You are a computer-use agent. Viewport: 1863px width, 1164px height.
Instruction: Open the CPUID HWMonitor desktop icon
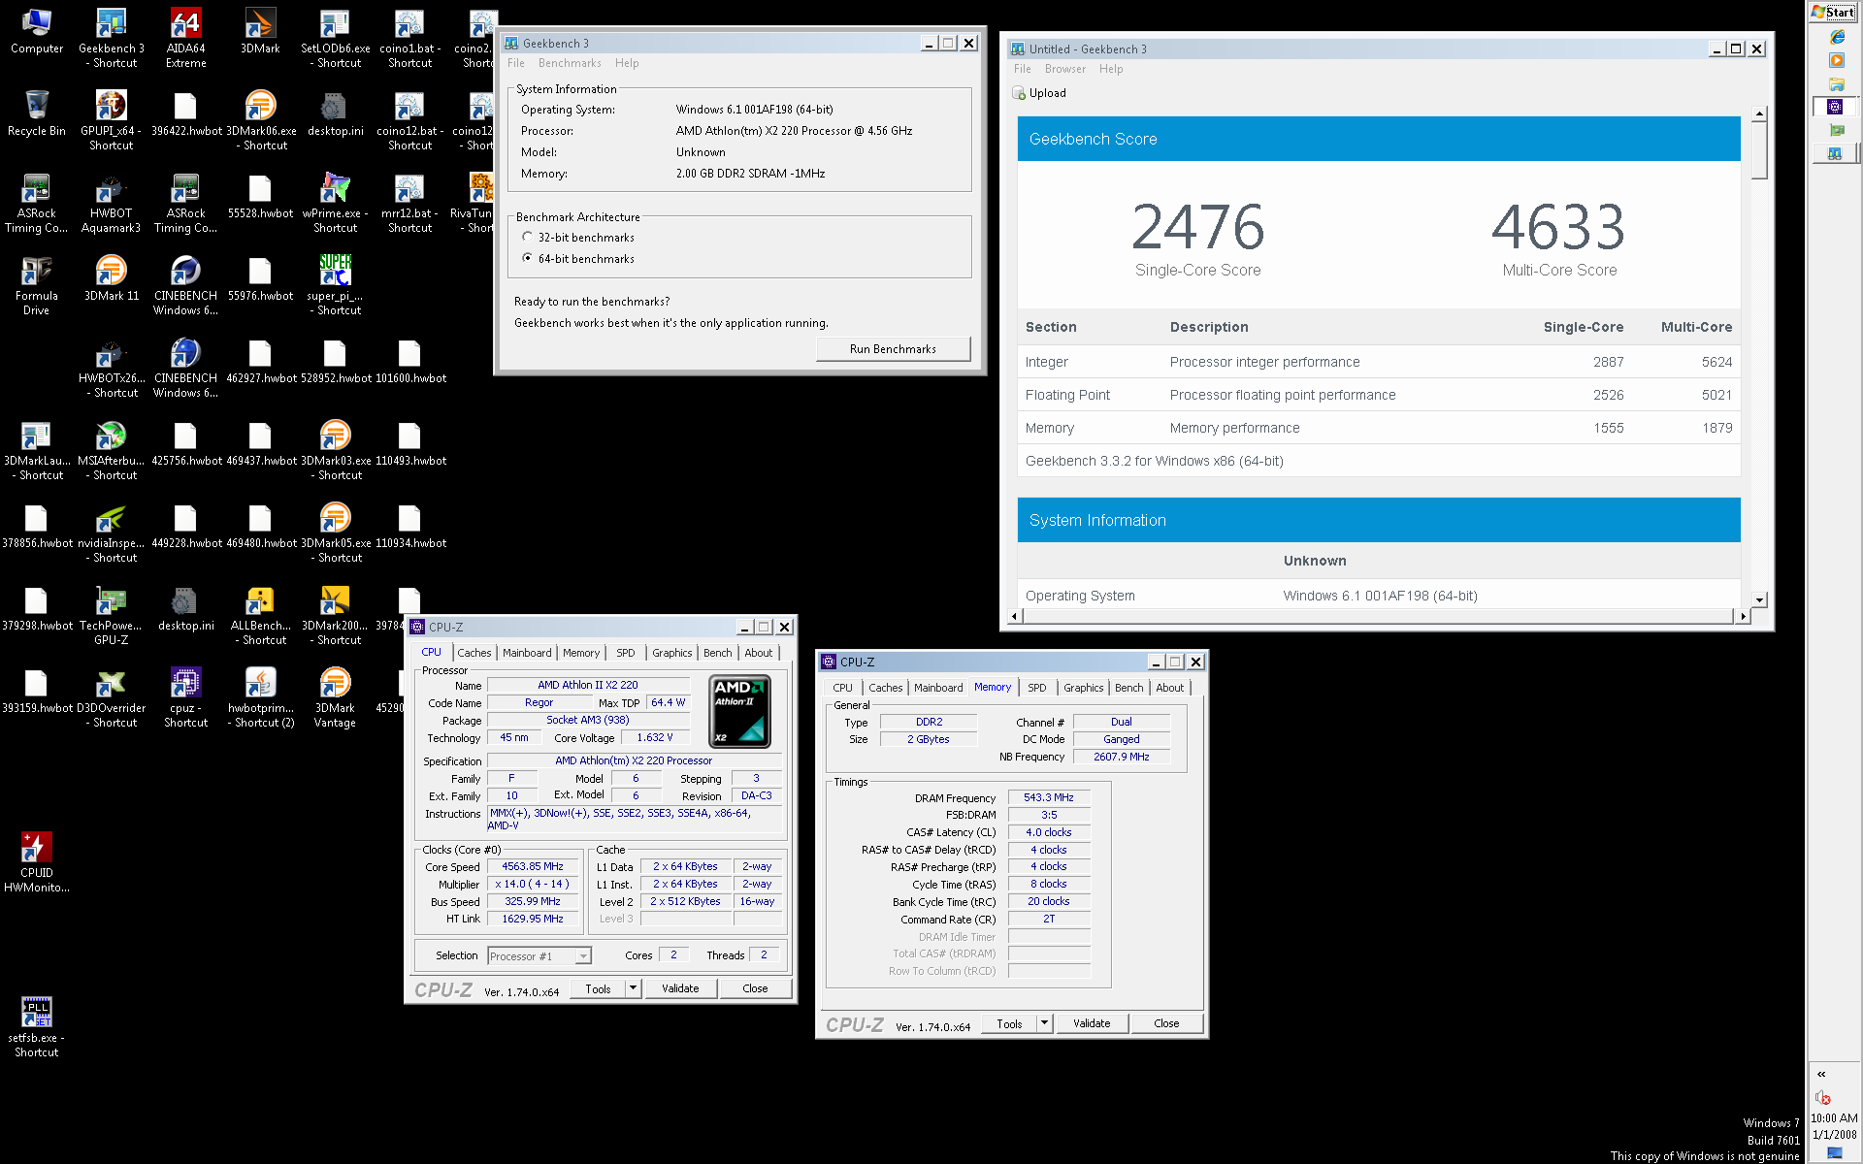pyautogui.click(x=37, y=863)
